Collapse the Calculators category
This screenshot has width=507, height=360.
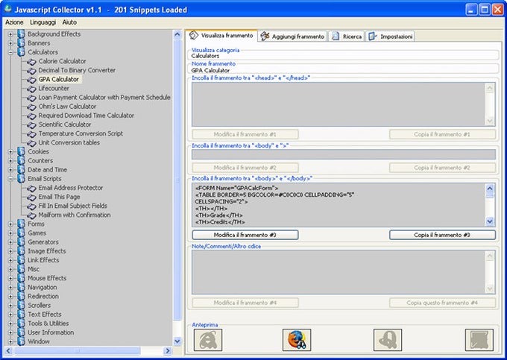pyautogui.click(x=10, y=52)
